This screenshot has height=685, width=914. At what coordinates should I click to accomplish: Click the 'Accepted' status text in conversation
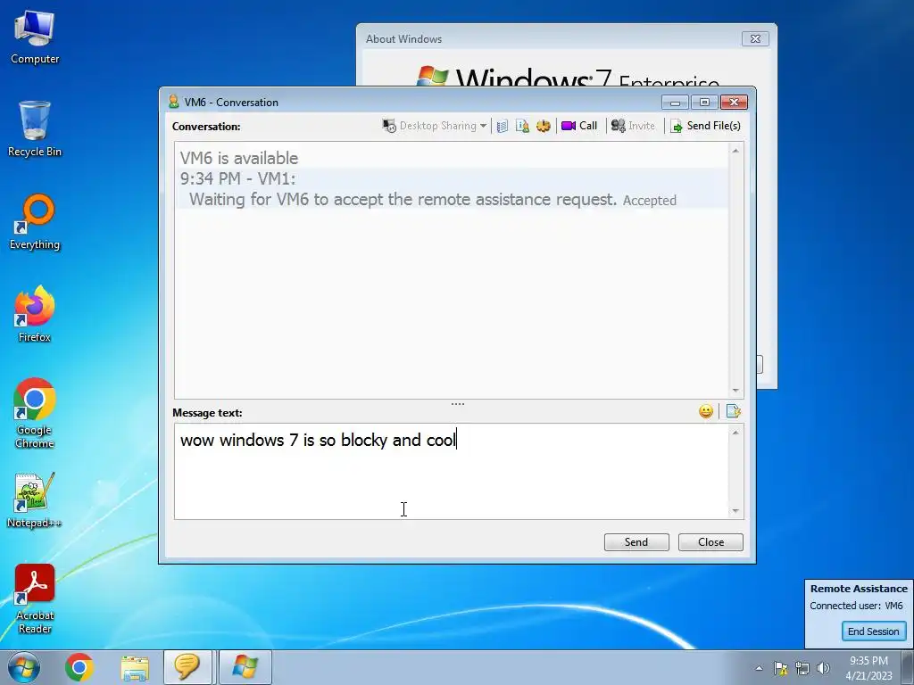pos(650,201)
